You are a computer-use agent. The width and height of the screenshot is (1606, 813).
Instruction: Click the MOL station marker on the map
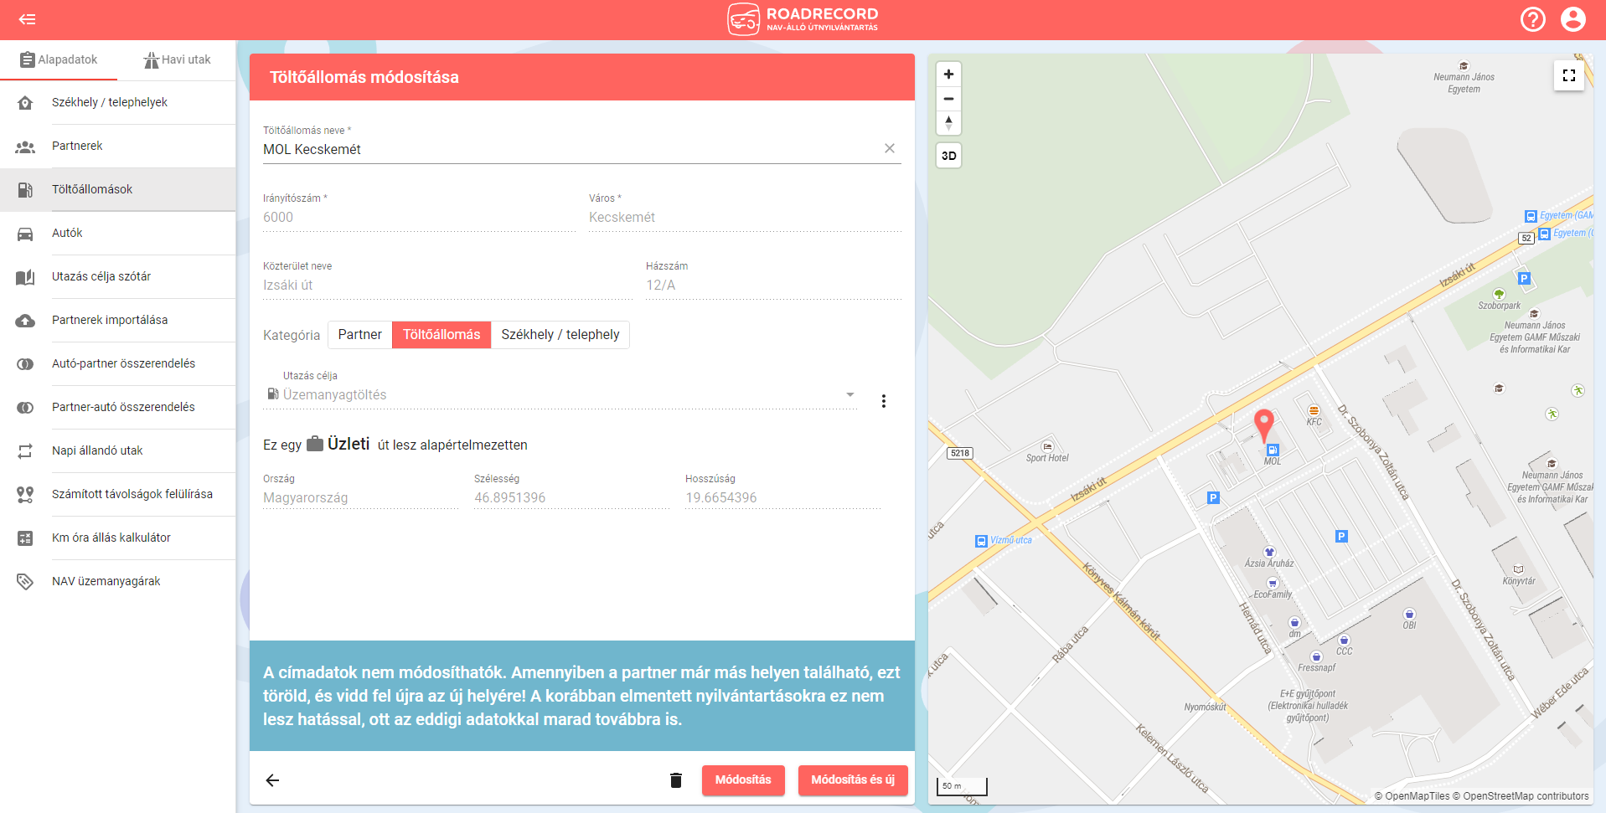point(1273,455)
